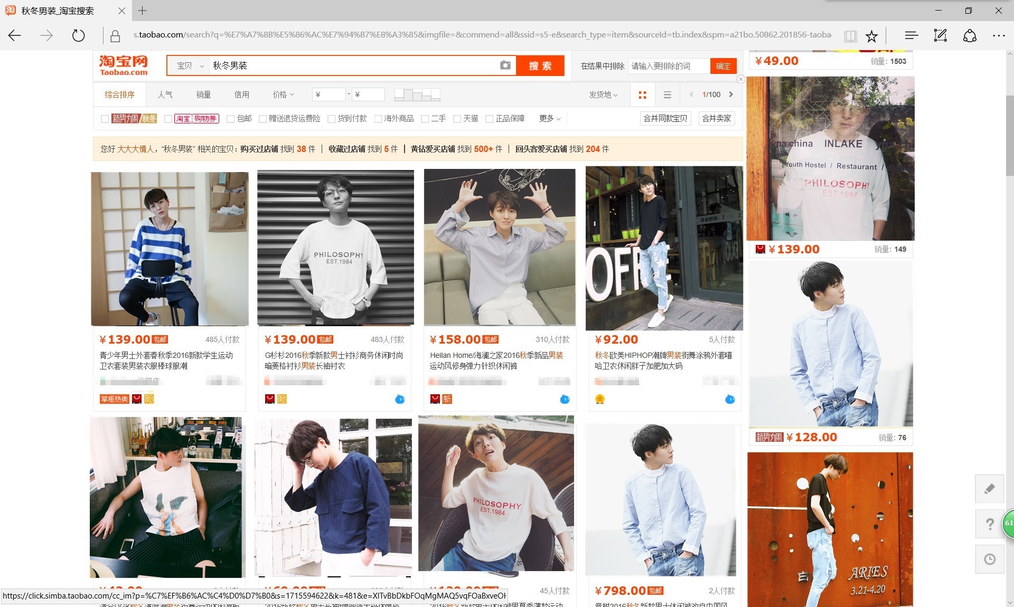Sort results by 销量
This screenshot has width=1014, height=607.
(x=203, y=94)
